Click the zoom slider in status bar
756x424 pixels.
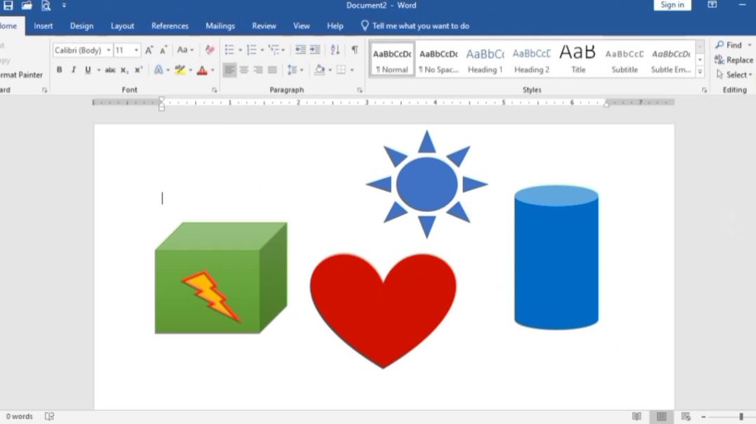coord(741,417)
